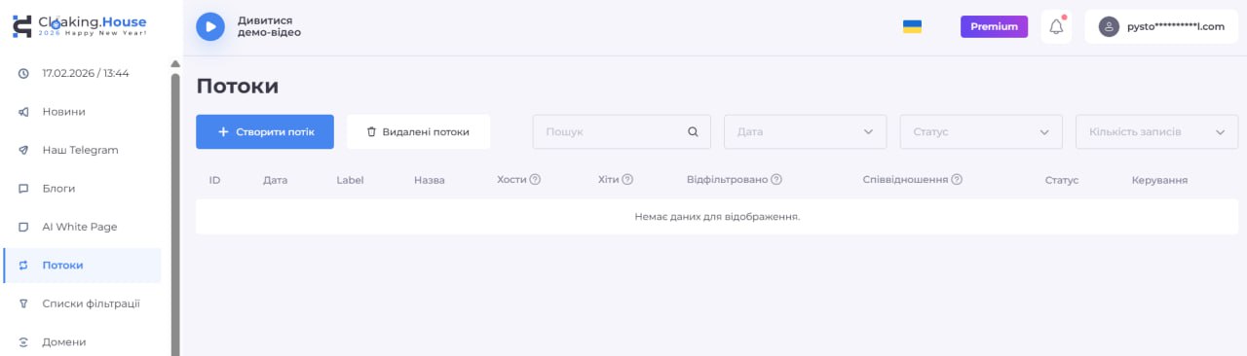The height and width of the screenshot is (356, 1247).
Task: Expand the Статус filter dropdown
Action: click(981, 131)
